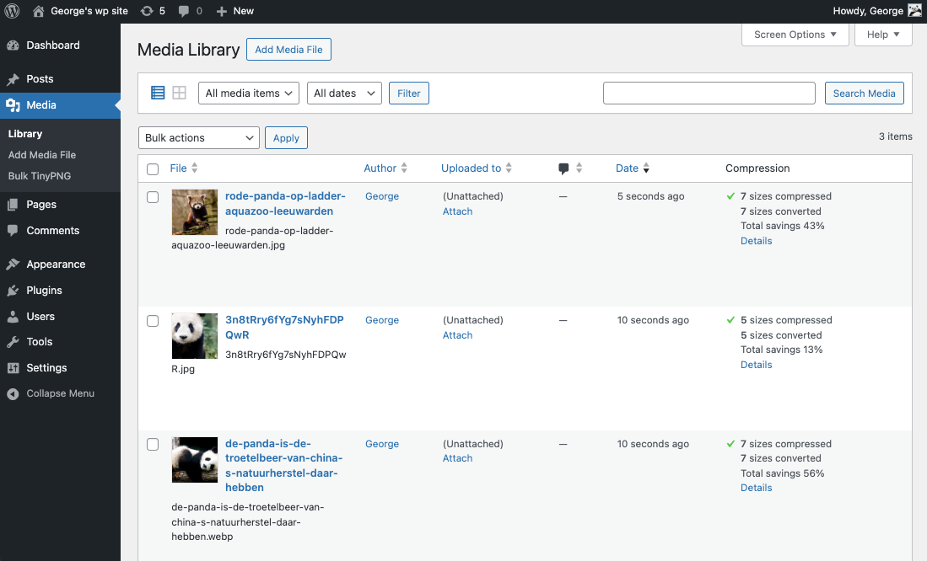Open the All media items dropdown
Image resolution: width=927 pixels, height=561 pixels.
pos(249,93)
